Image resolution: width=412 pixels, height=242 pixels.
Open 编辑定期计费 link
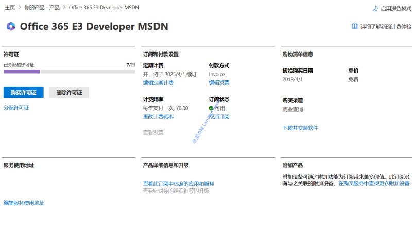coord(158,83)
